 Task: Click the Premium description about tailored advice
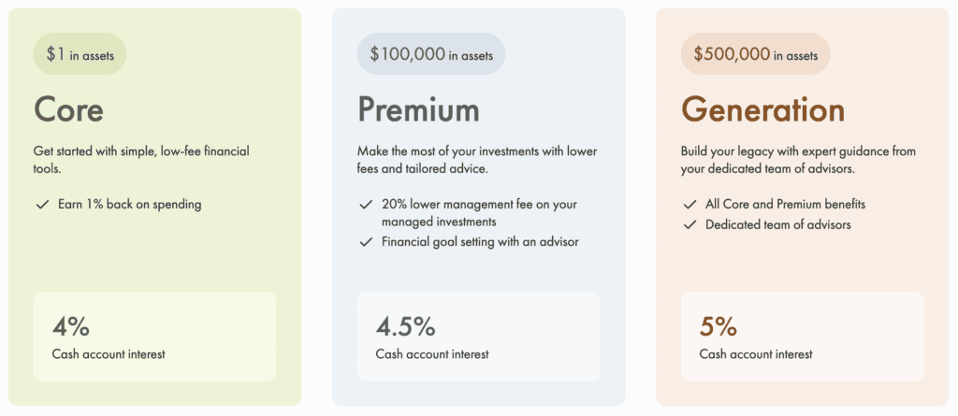tap(476, 160)
